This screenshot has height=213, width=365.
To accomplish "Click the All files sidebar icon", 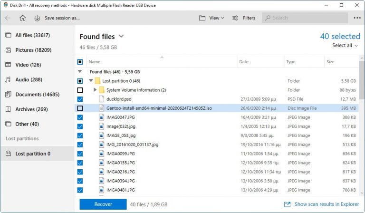I will [x=8, y=35].
